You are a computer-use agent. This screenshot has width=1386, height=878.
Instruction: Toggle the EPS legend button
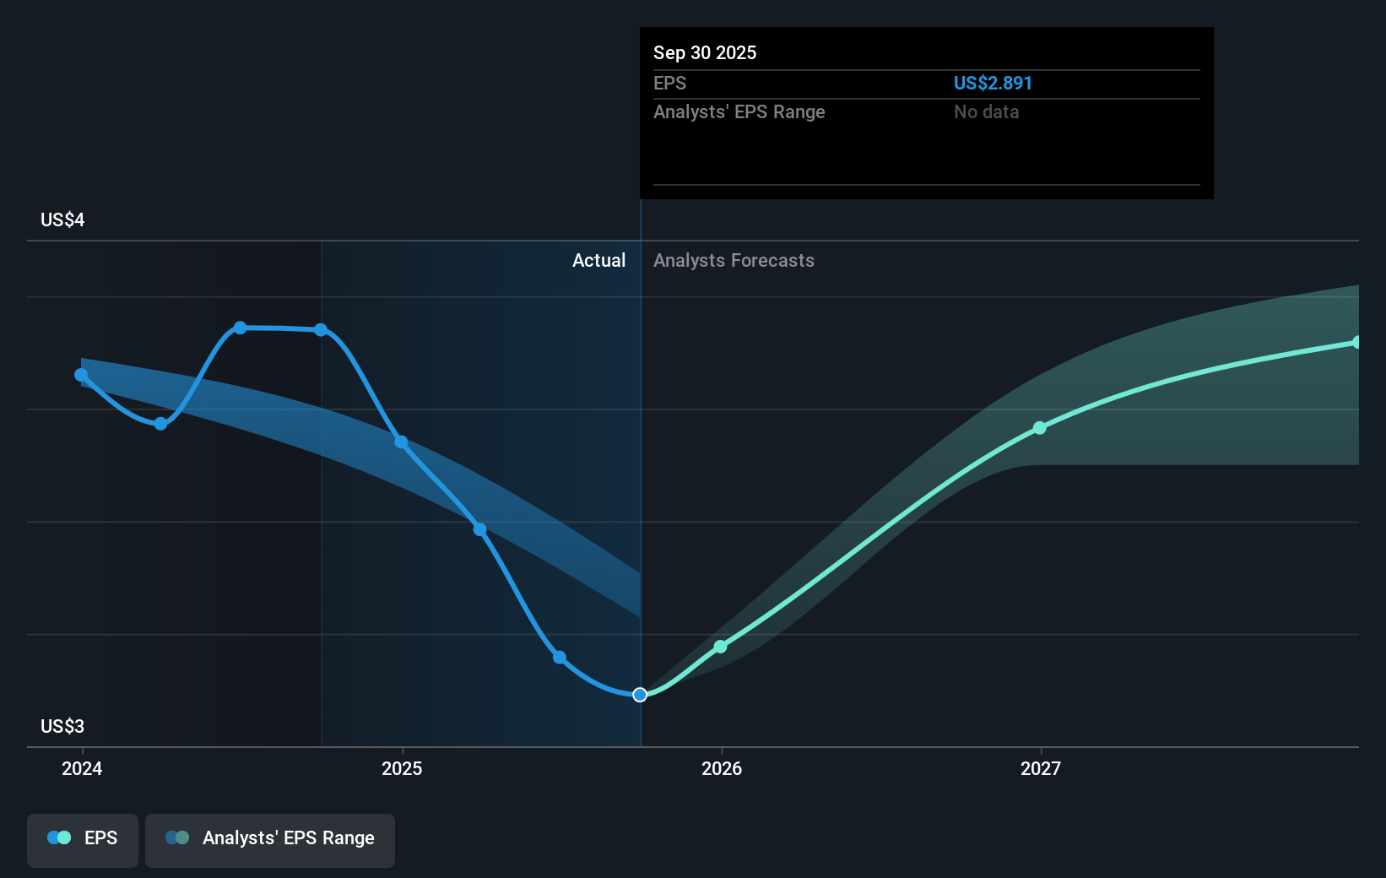coord(83,839)
